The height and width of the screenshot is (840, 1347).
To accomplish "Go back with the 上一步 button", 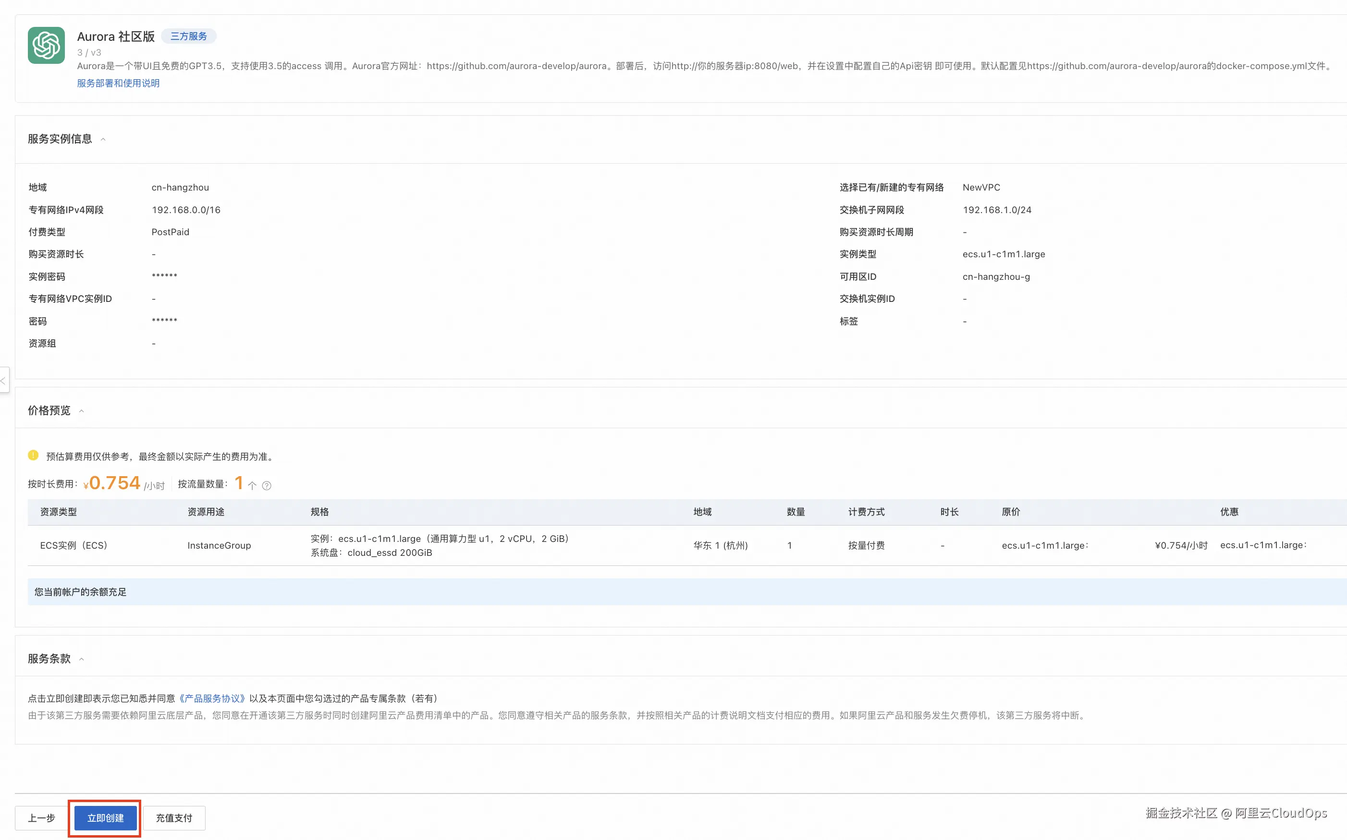I will tap(42, 818).
